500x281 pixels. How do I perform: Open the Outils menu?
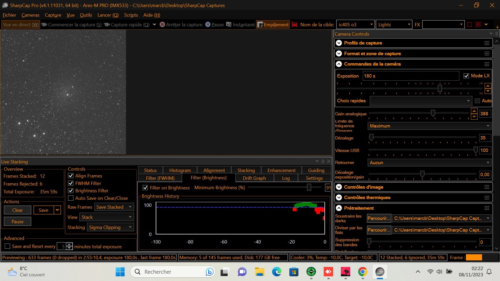click(x=86, y=15)
